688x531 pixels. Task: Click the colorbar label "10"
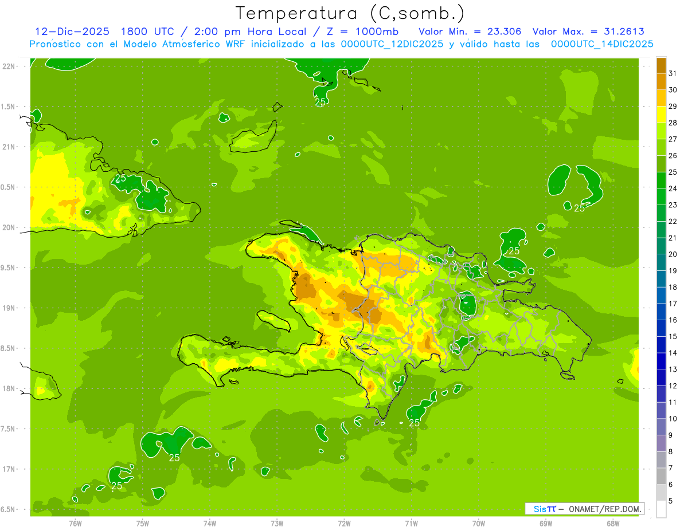point(673,419)
